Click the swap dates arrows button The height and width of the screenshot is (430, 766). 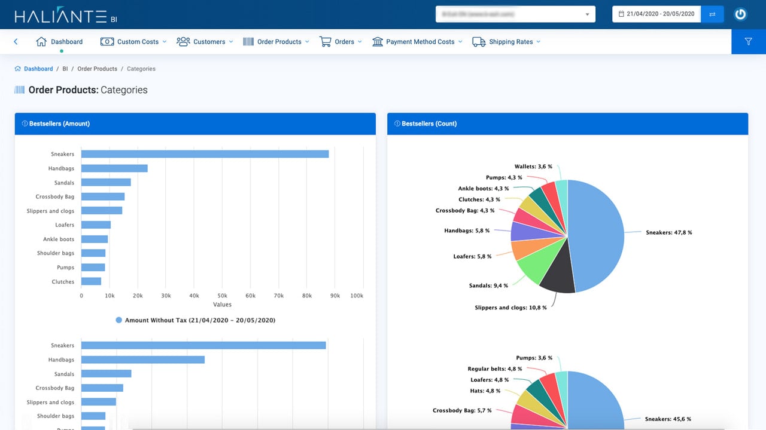pyautogui.click(x=712, y=14)
